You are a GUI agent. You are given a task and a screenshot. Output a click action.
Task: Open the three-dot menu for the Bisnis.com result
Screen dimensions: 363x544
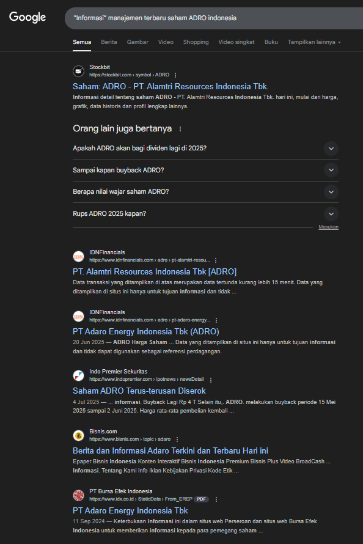pos(177,439)
